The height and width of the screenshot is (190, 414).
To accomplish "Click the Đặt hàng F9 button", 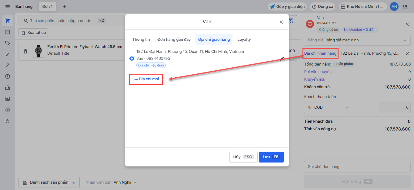I will tap(357, 182).
